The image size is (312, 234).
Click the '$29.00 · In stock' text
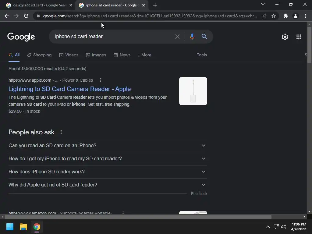(x=24, y=111)
